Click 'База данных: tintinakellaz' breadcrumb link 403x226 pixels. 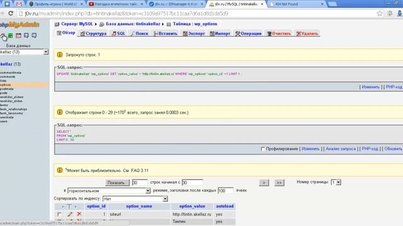(133, 24)
